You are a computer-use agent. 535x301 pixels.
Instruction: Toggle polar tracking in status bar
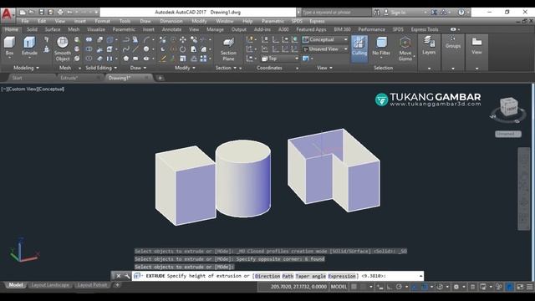point(399,287)
